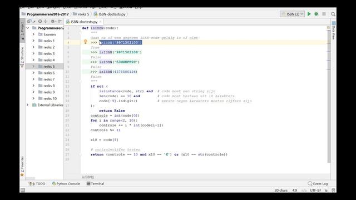This screenshot has height=200, width=356.
Task: Click 'return False' on line 18
Action: [112, 111]
